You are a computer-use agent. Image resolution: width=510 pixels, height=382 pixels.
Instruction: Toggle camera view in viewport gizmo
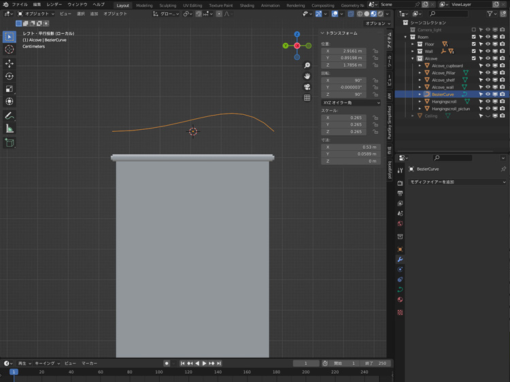[x=307, y=87]
